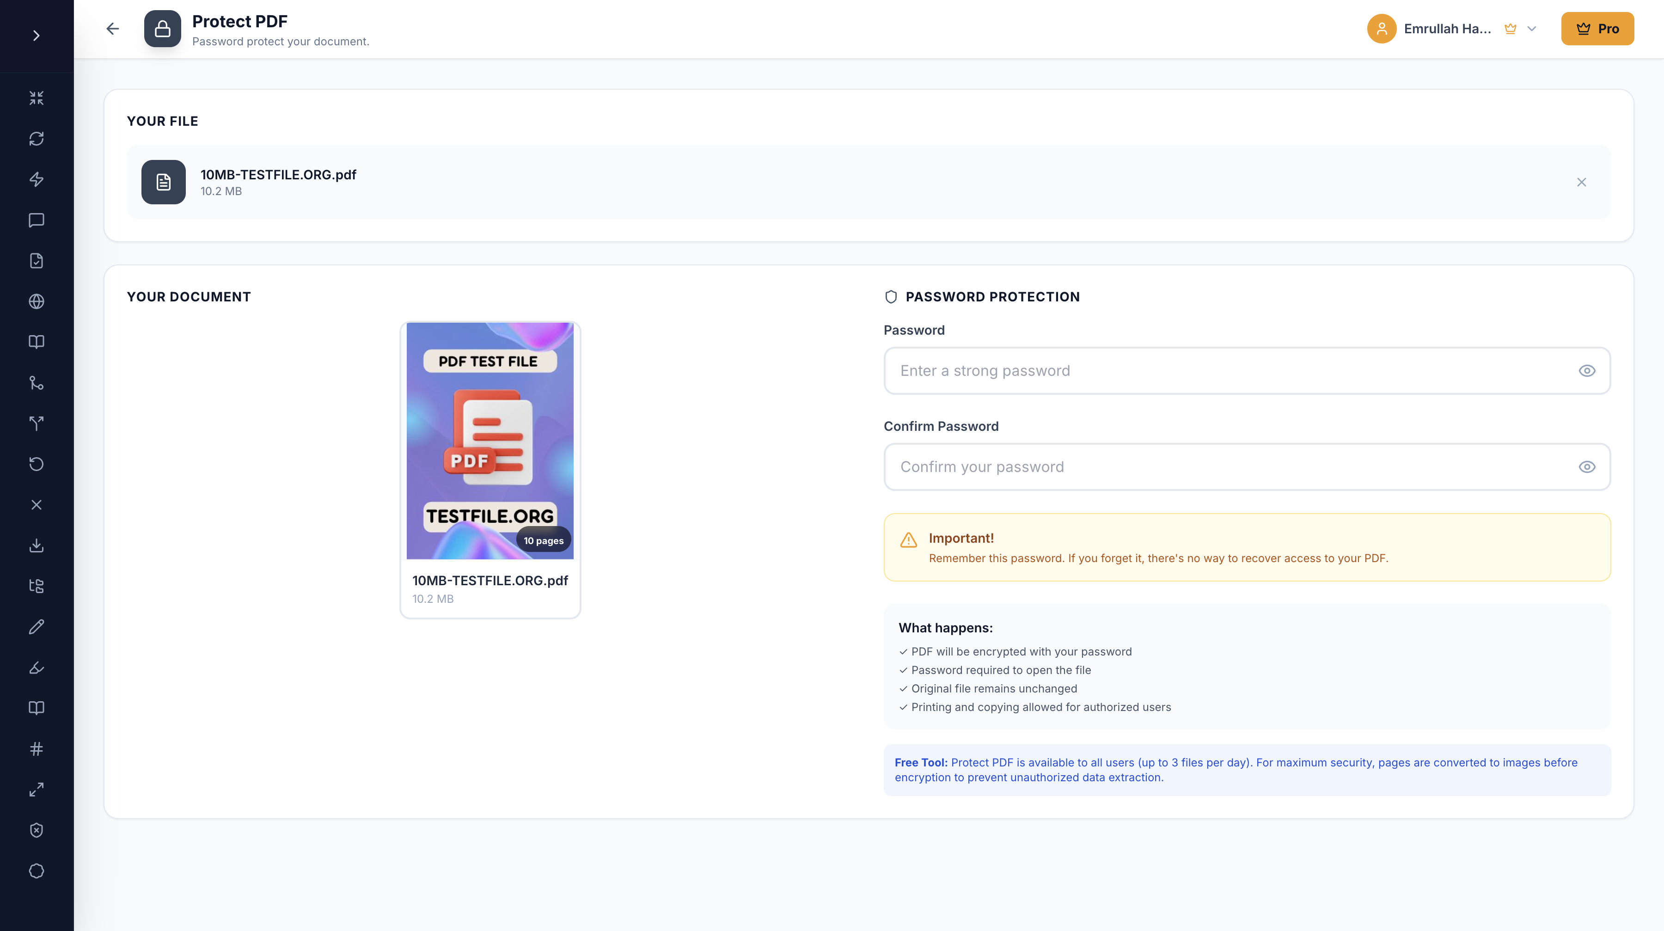Select the rotate document tool

(36, 465)
